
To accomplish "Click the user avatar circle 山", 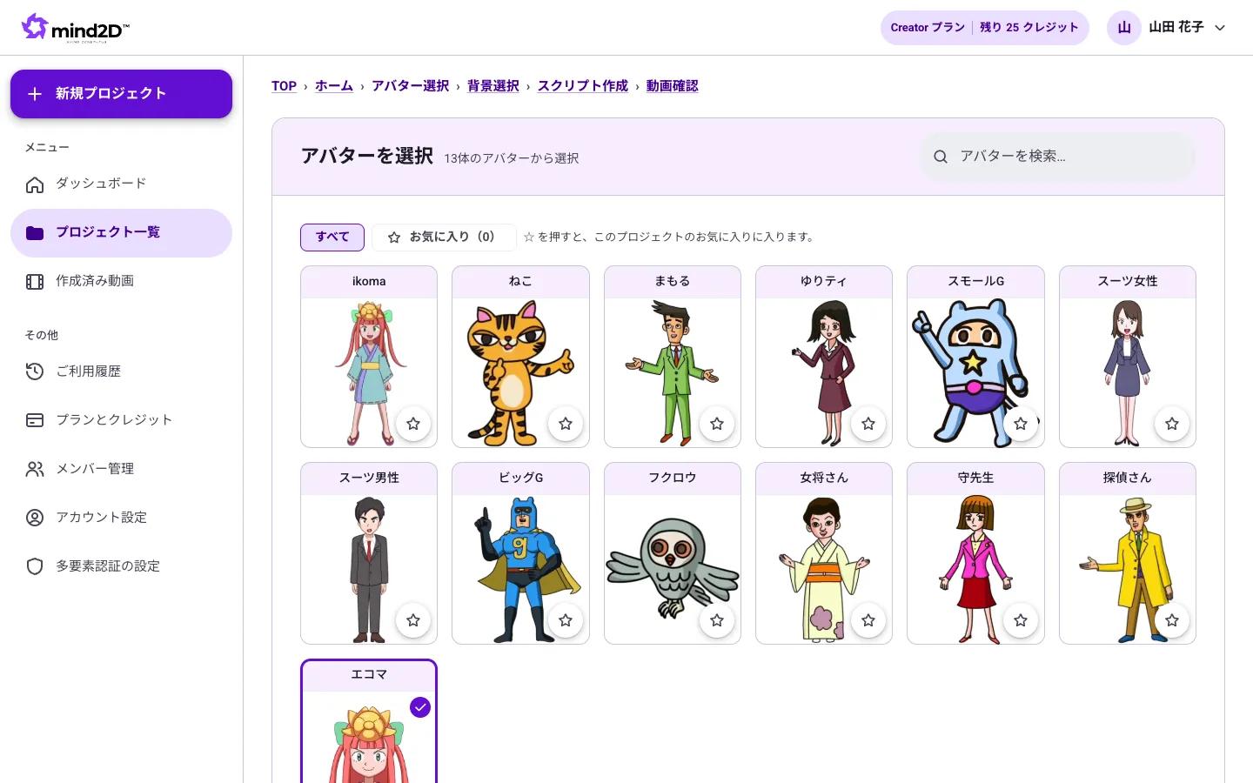I will point(1124,28).
